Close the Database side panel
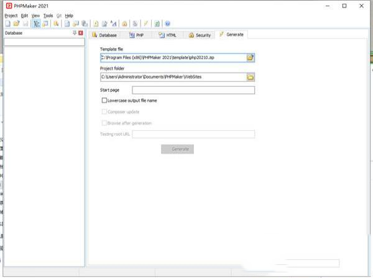This screenshot has height=278, width=373. tap(81, 32)
